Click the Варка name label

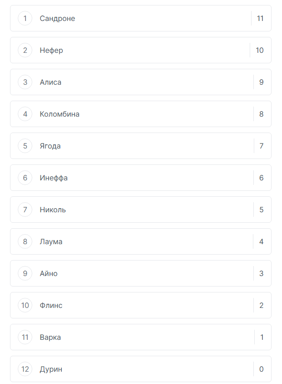click(50, 338)
